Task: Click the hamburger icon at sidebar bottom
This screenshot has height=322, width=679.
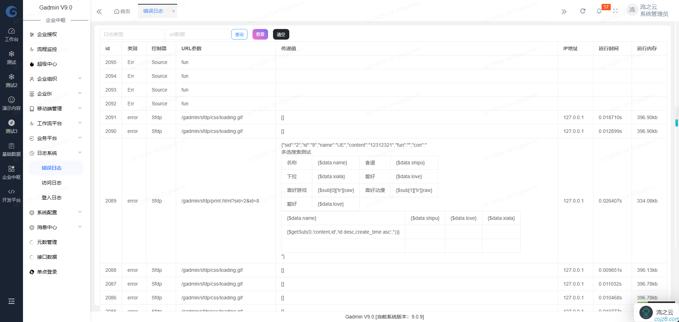Action: click(11, 301)
